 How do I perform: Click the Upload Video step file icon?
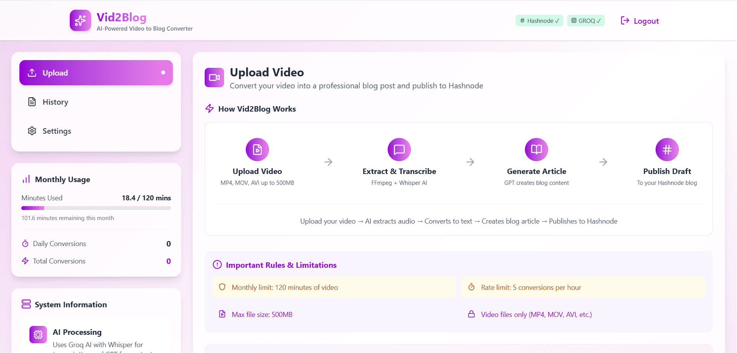click(257, 149)
